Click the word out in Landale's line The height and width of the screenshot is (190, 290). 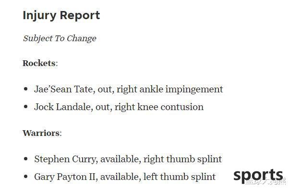click(103, 107)
